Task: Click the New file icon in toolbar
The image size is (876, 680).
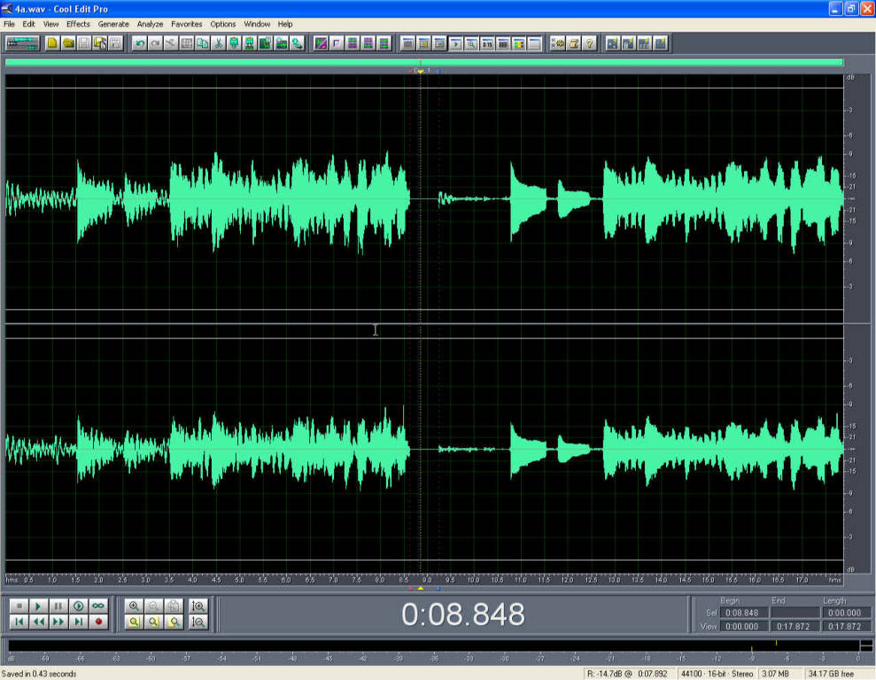Action: coord(53,42)
